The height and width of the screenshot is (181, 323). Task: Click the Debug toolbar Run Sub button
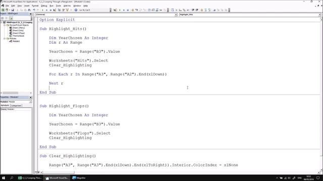click(x=120, y=10)
